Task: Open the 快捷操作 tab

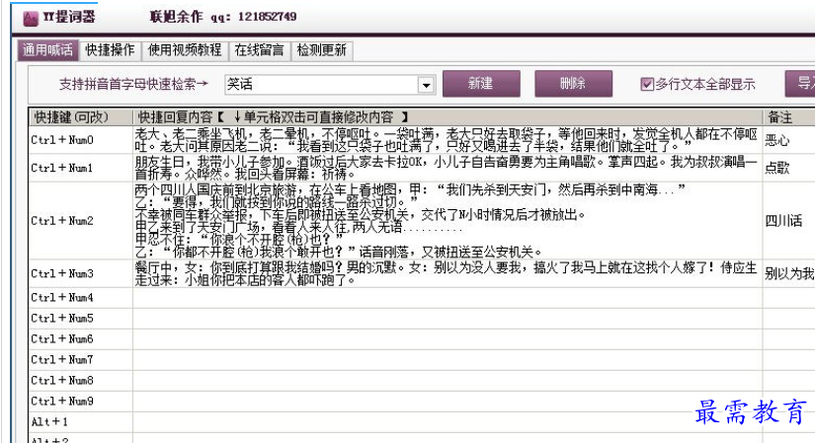Action: point(110,50)
